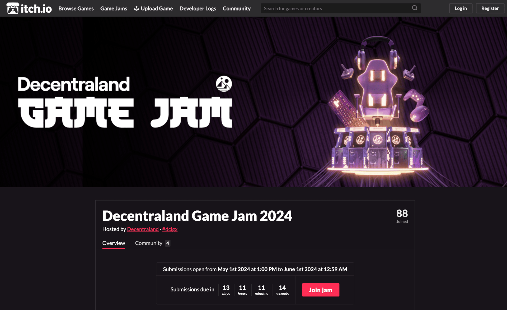Image resolution: width=507 pixels, height=310 pixels.
Task: Click the search magnifier icon
Action: tap(415, 8)
